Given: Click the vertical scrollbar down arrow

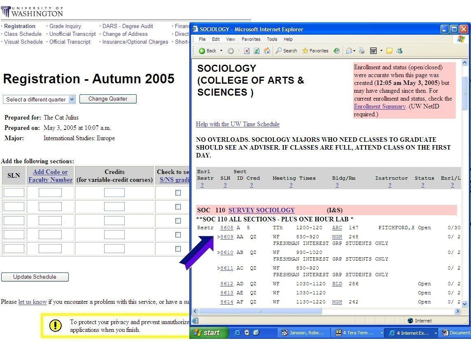Looking at the screenshot, I should pyautogui.click(x=465, y=304).
